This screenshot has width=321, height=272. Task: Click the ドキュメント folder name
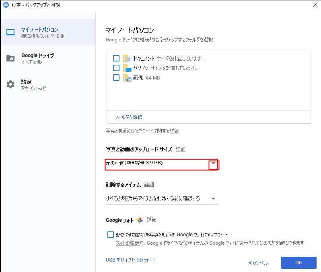click(x=144, y=59)
